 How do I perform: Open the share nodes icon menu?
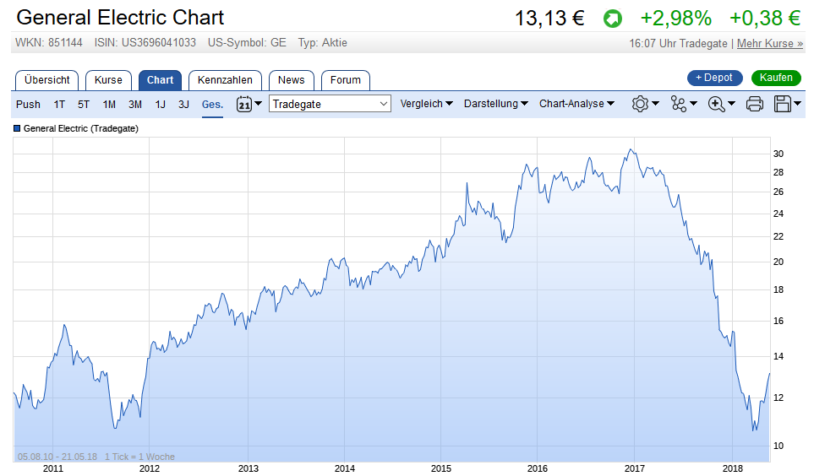pos(678,104)
